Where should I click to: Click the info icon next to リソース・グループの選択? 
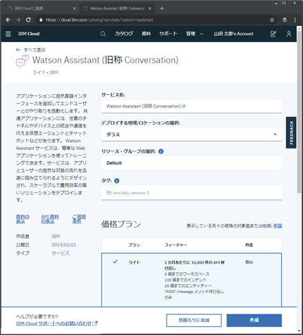click(x=161, y=151)
